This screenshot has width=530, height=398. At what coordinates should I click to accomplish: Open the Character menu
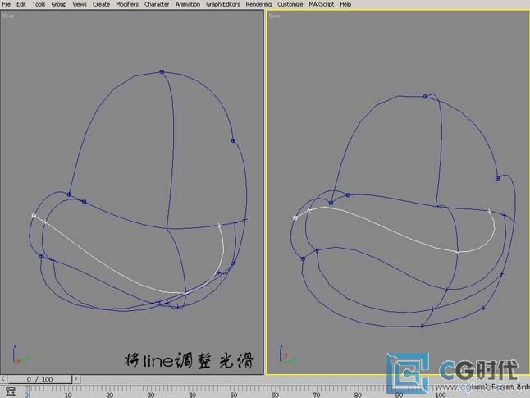tap(157, 4)
